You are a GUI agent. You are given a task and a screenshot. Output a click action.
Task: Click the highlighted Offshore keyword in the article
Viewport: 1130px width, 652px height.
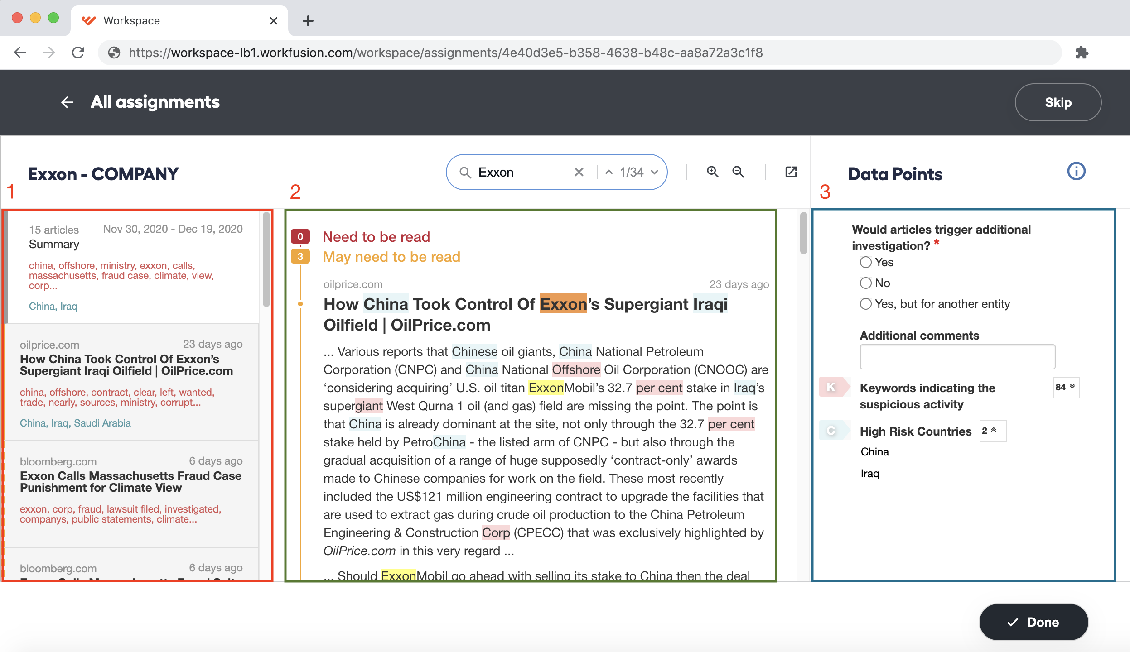pyautogui.click(x=576, y=370)
